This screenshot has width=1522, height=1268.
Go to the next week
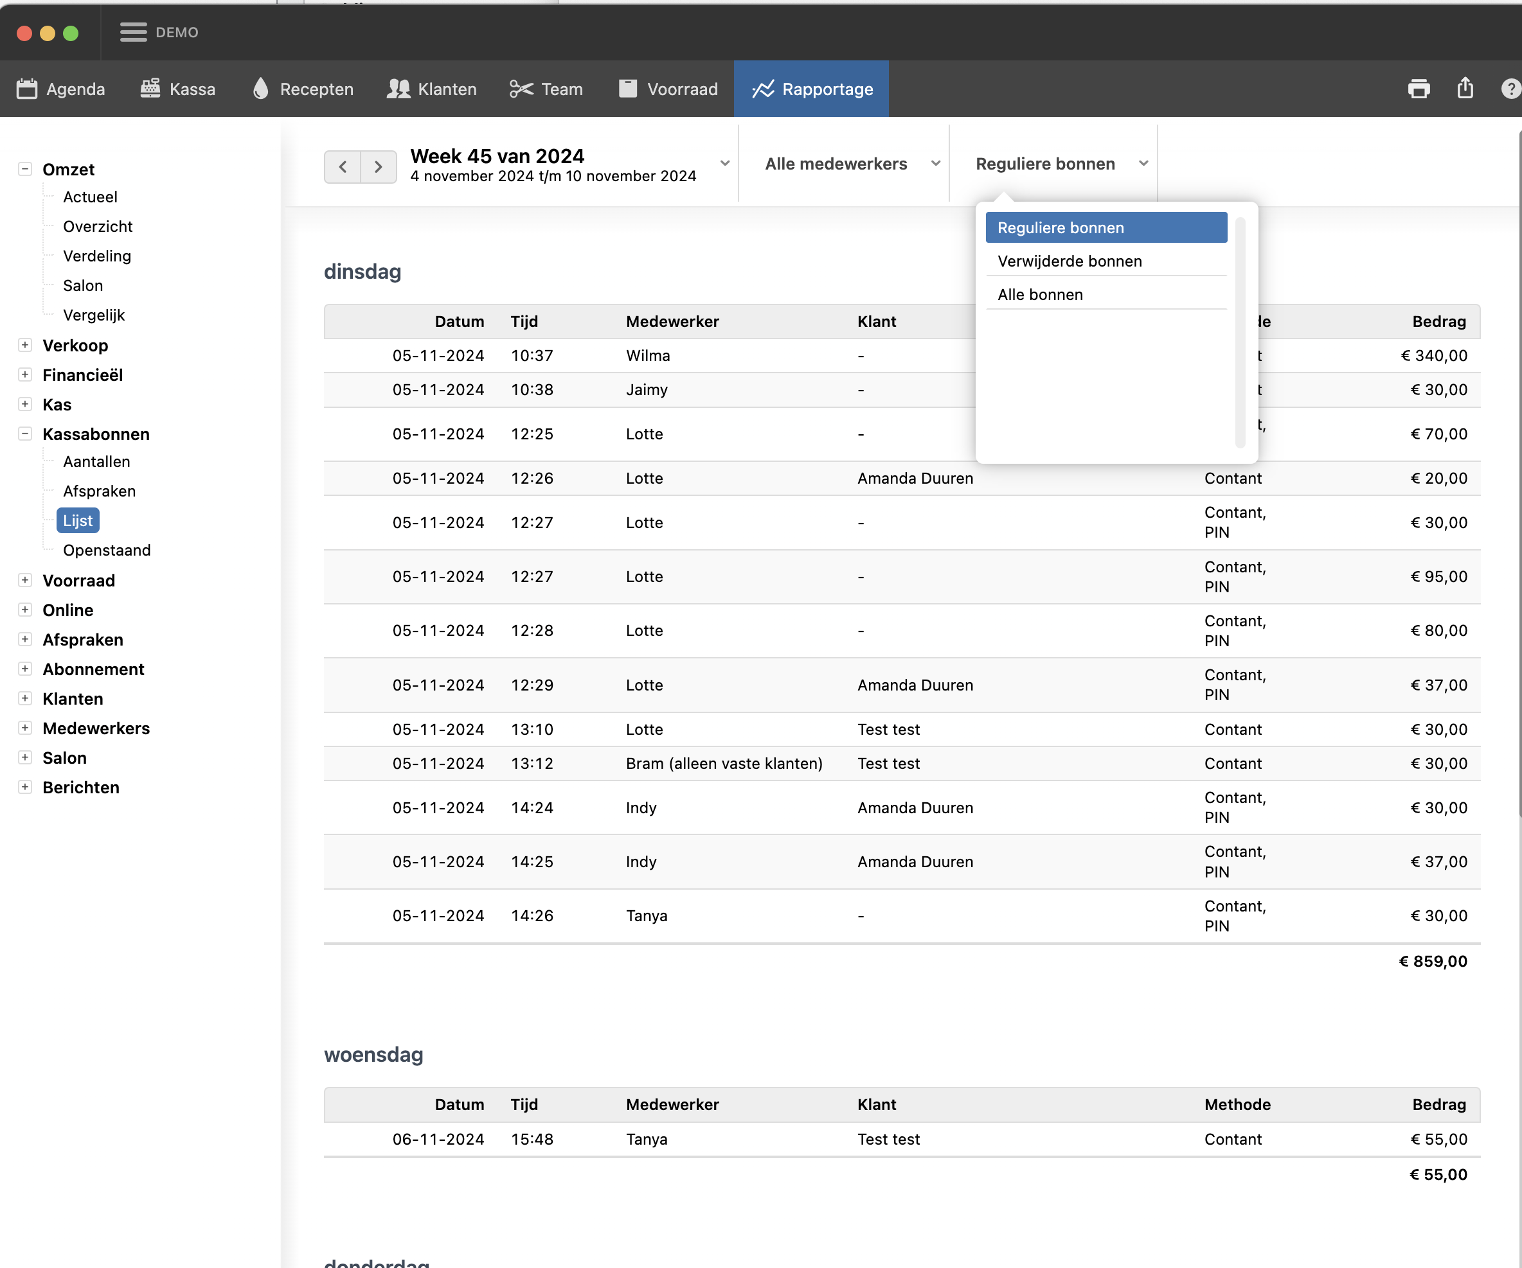click(377, 166)
